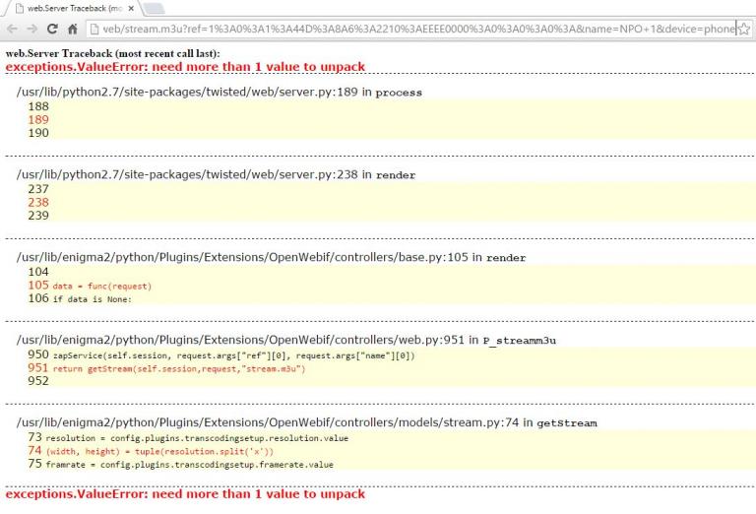Click the 'return getStream' code line 951
The height and width of the screenshot is (514, 756).
click(167, 368)
